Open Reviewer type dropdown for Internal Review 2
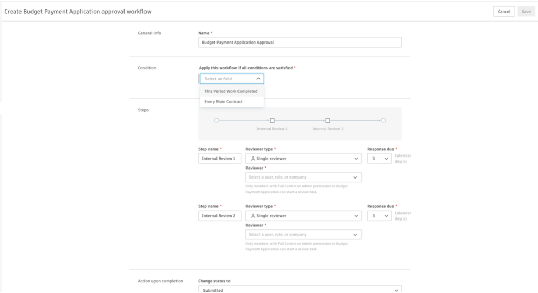538x293 pixels. pyautogui.click(x=303, y=216)
